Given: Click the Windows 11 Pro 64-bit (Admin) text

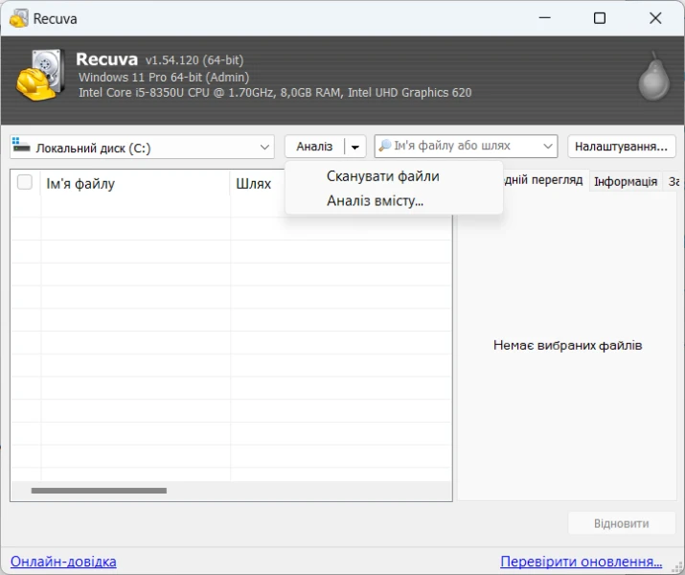Looking at the screenshot, I should pyautogui.click(x=164, y=78).
